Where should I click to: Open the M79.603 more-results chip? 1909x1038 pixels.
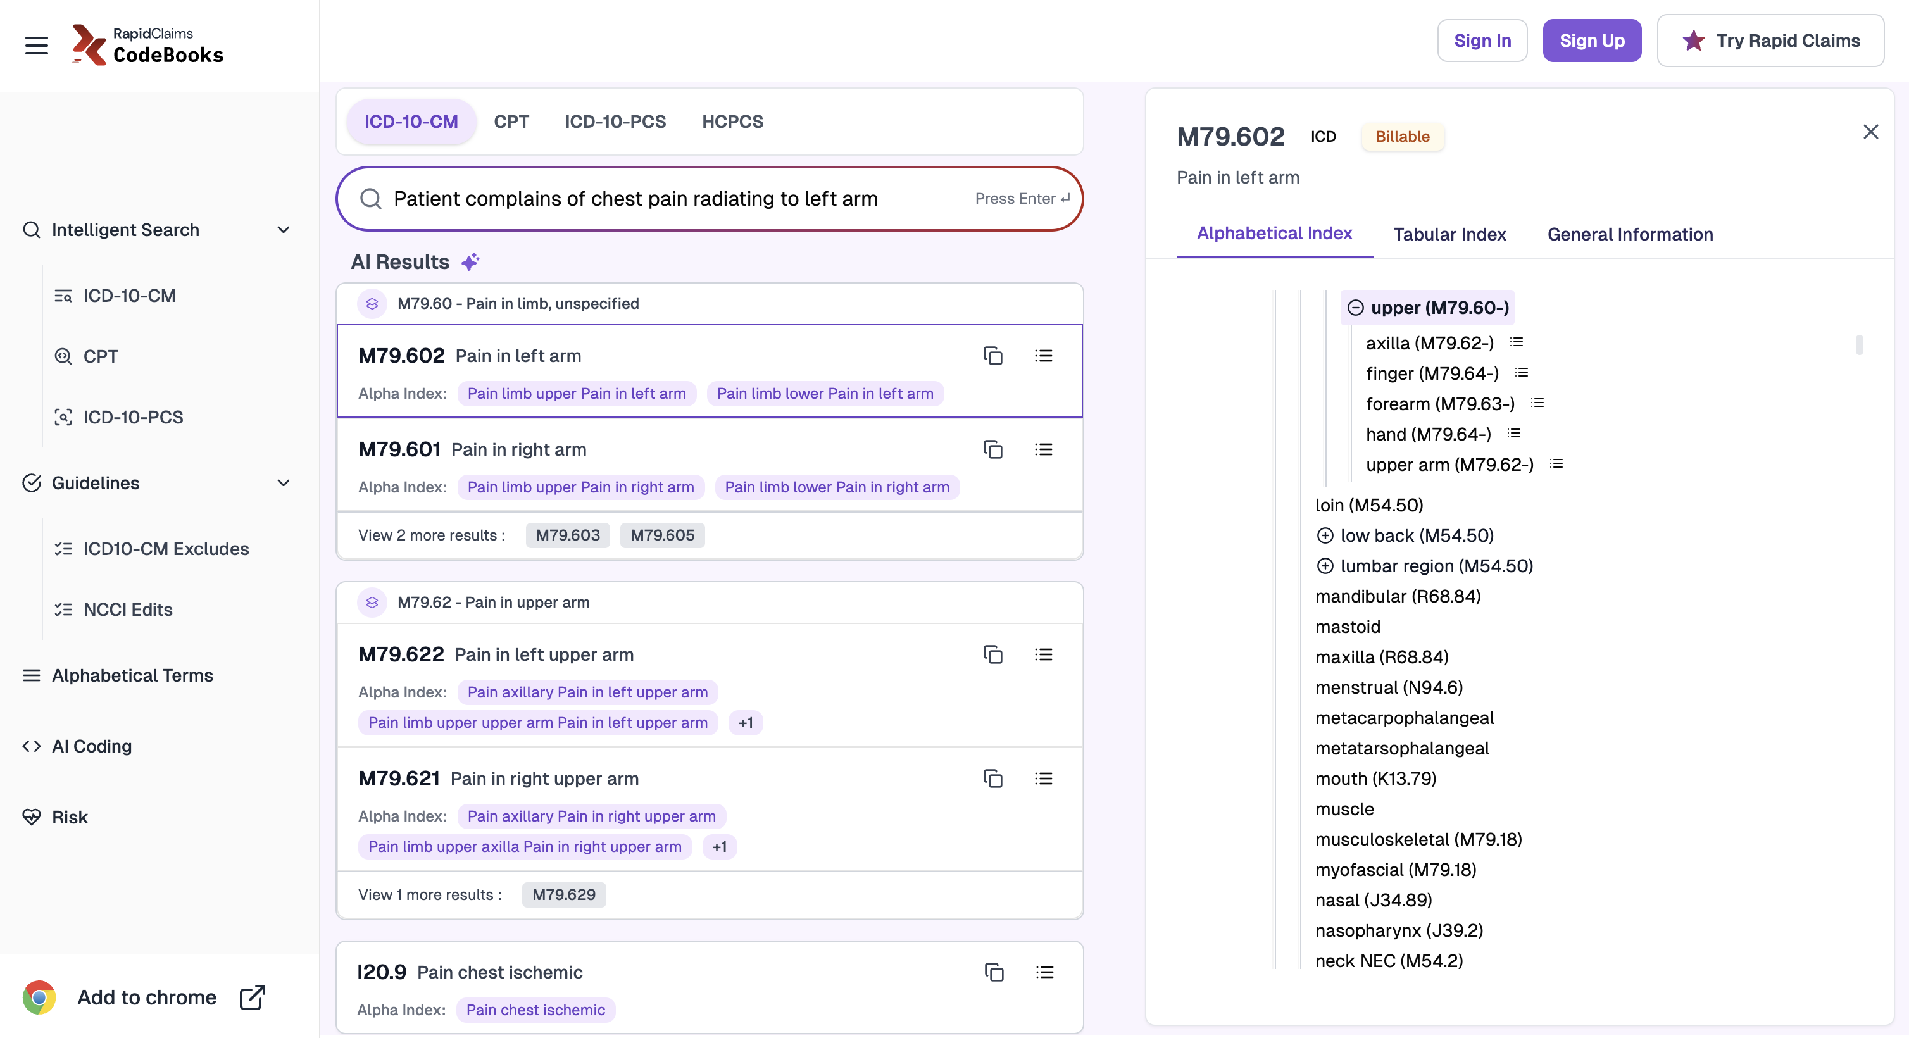(567, 535)
